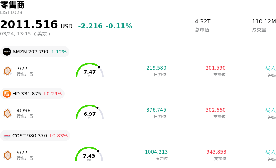Open the HD 331.875 ticker chip

tap(32, 94)
